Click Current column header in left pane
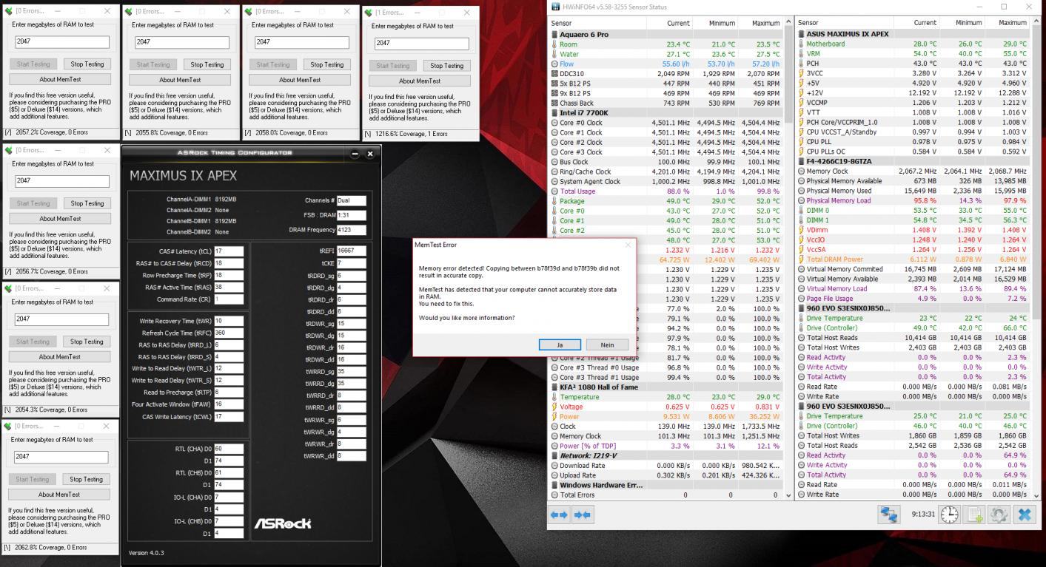 (x=668, y=23)
